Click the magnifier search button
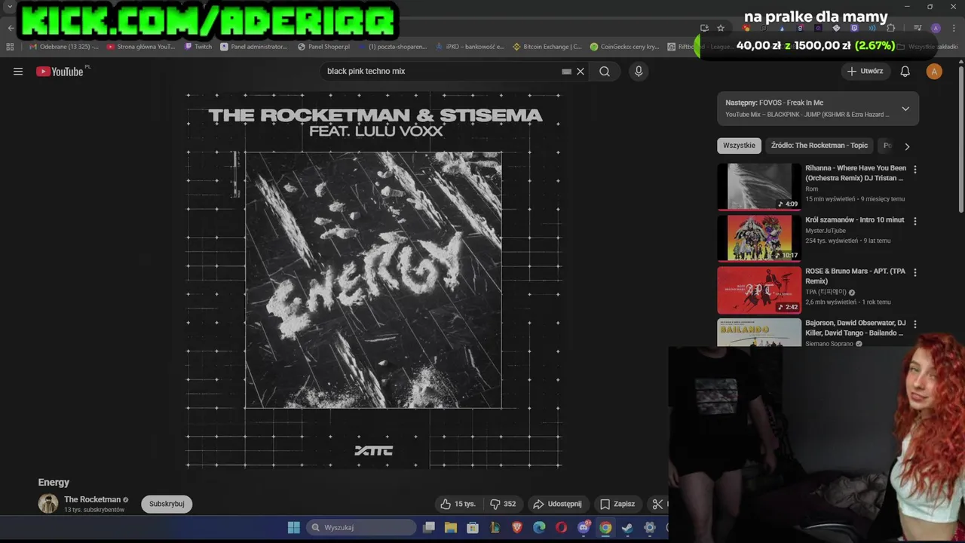 click(x=605, y=72)
